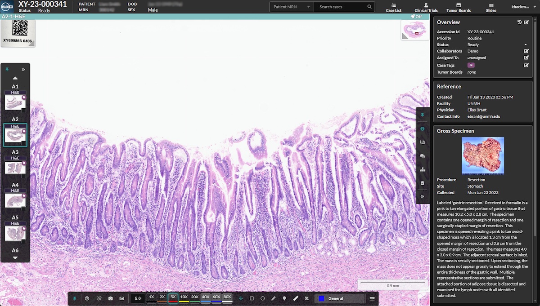Enable 20X magnification
The height and width of the screenshot is (306, 540).
tap(195, 297)
